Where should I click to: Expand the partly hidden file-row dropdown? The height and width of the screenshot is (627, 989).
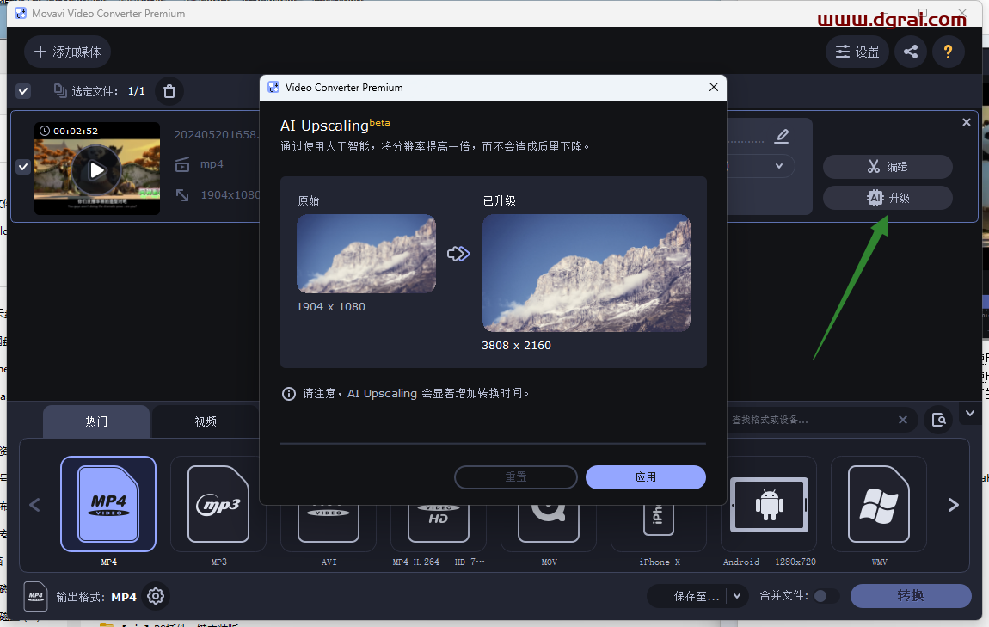point(780,166)
